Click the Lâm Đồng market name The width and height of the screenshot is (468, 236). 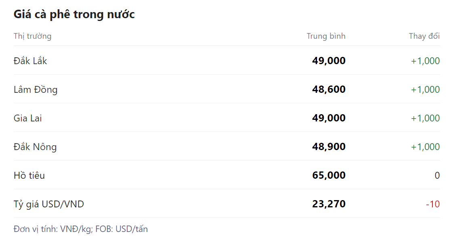[x=36, y=90]
